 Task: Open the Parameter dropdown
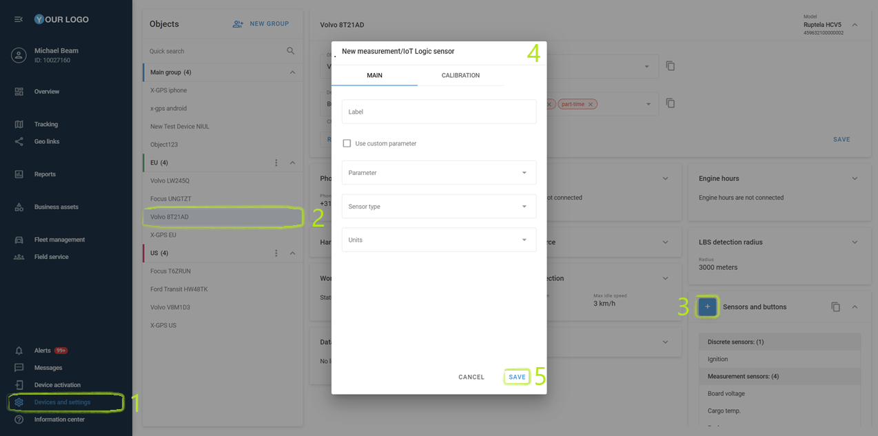click(x=439, y=172)
